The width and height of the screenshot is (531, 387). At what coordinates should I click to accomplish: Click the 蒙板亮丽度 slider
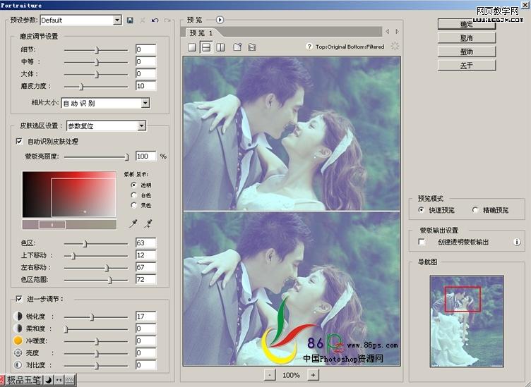click(96, 156)
